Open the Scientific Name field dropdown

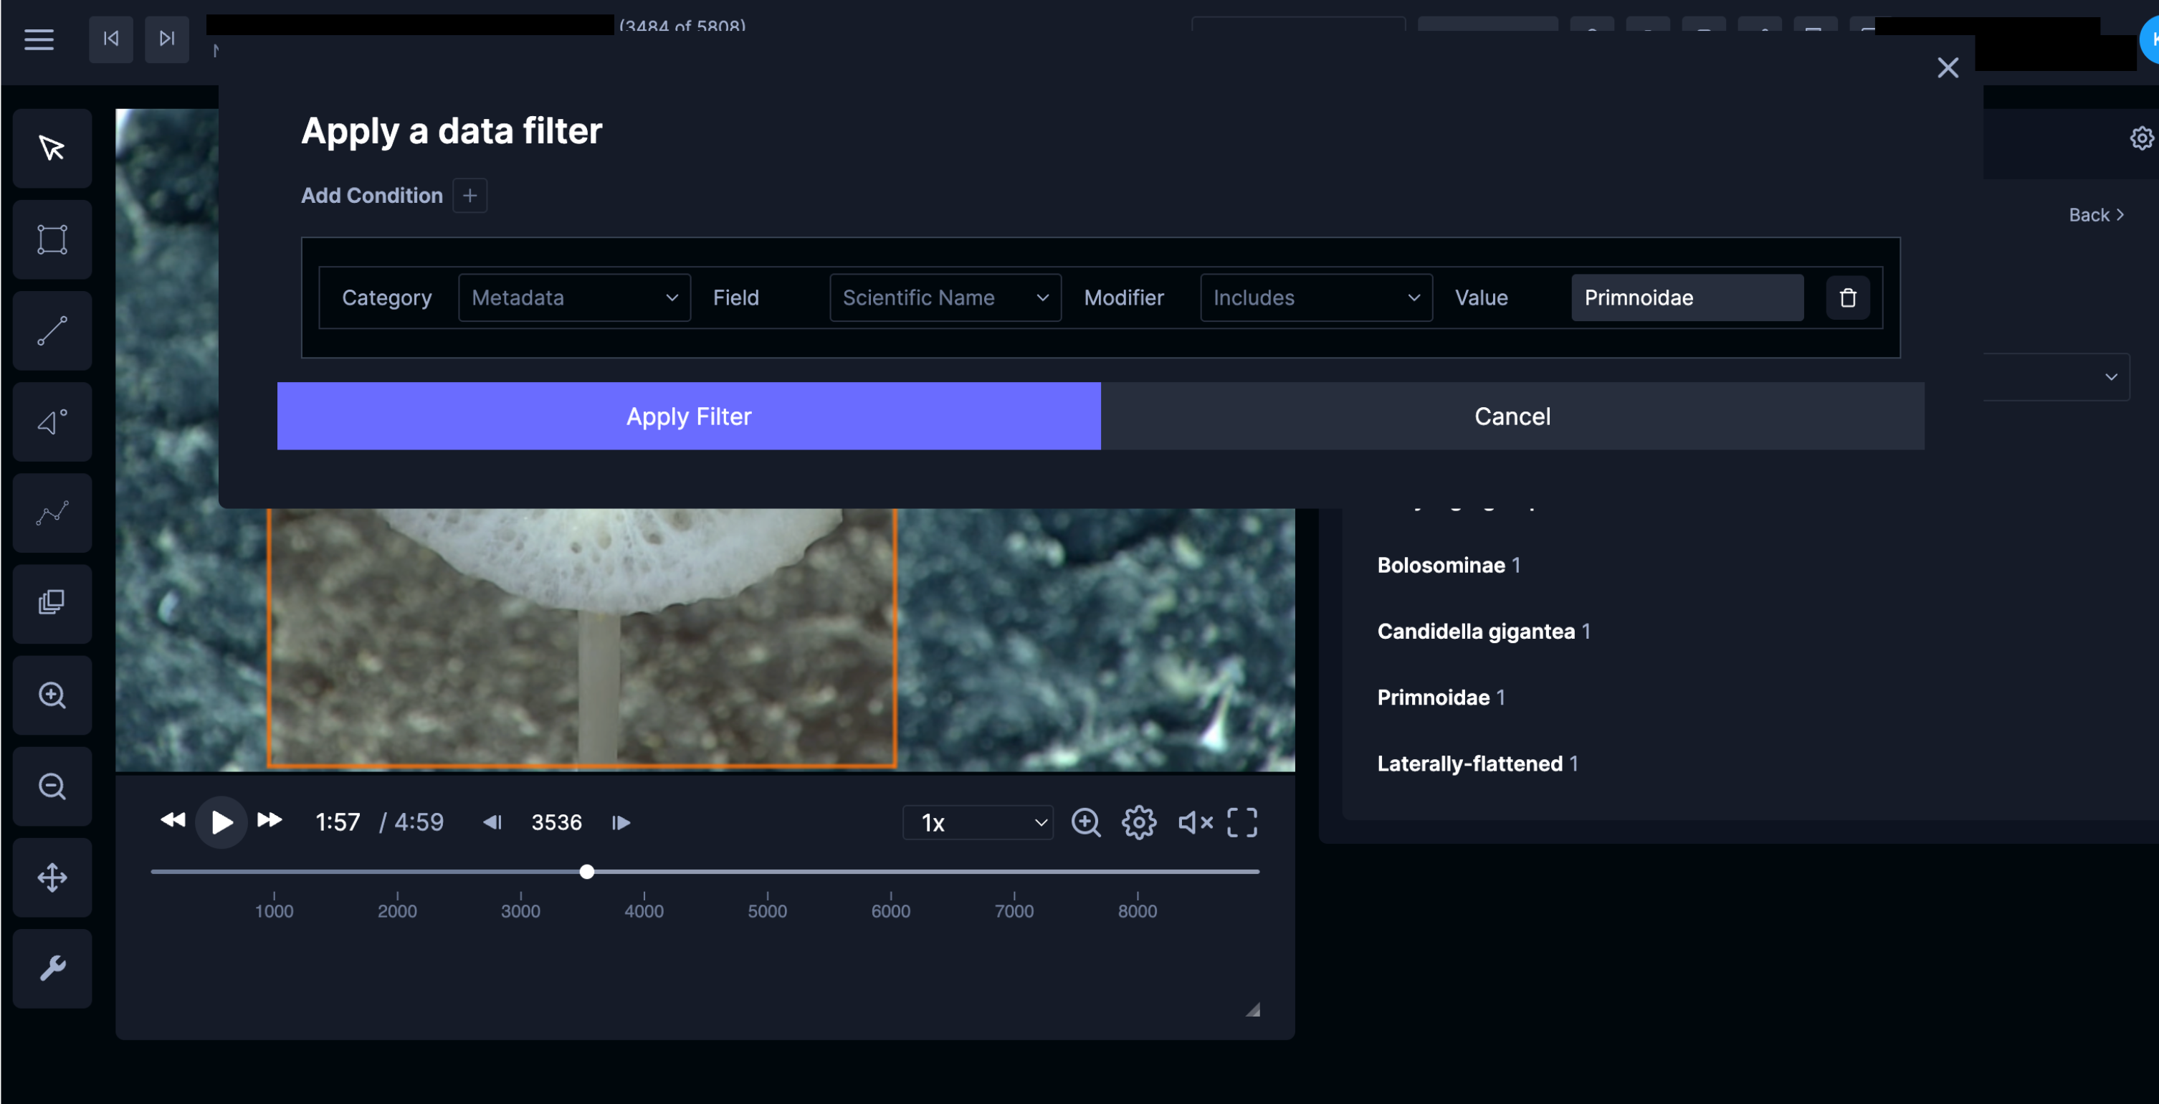click(x=945, y=298)
